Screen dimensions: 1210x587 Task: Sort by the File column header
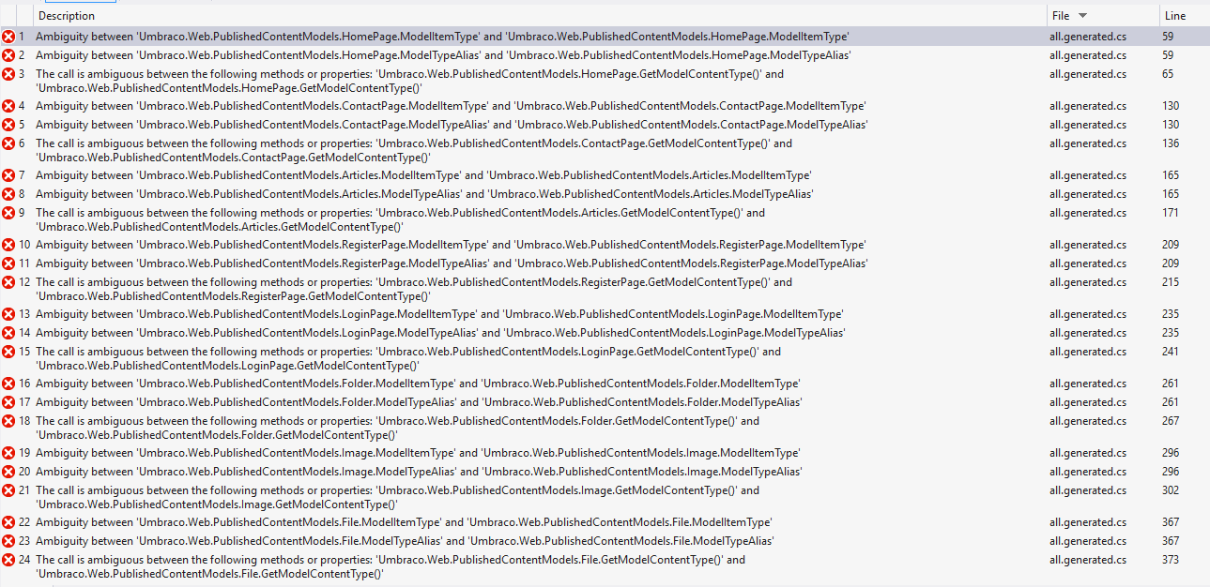coord(1102,15)
